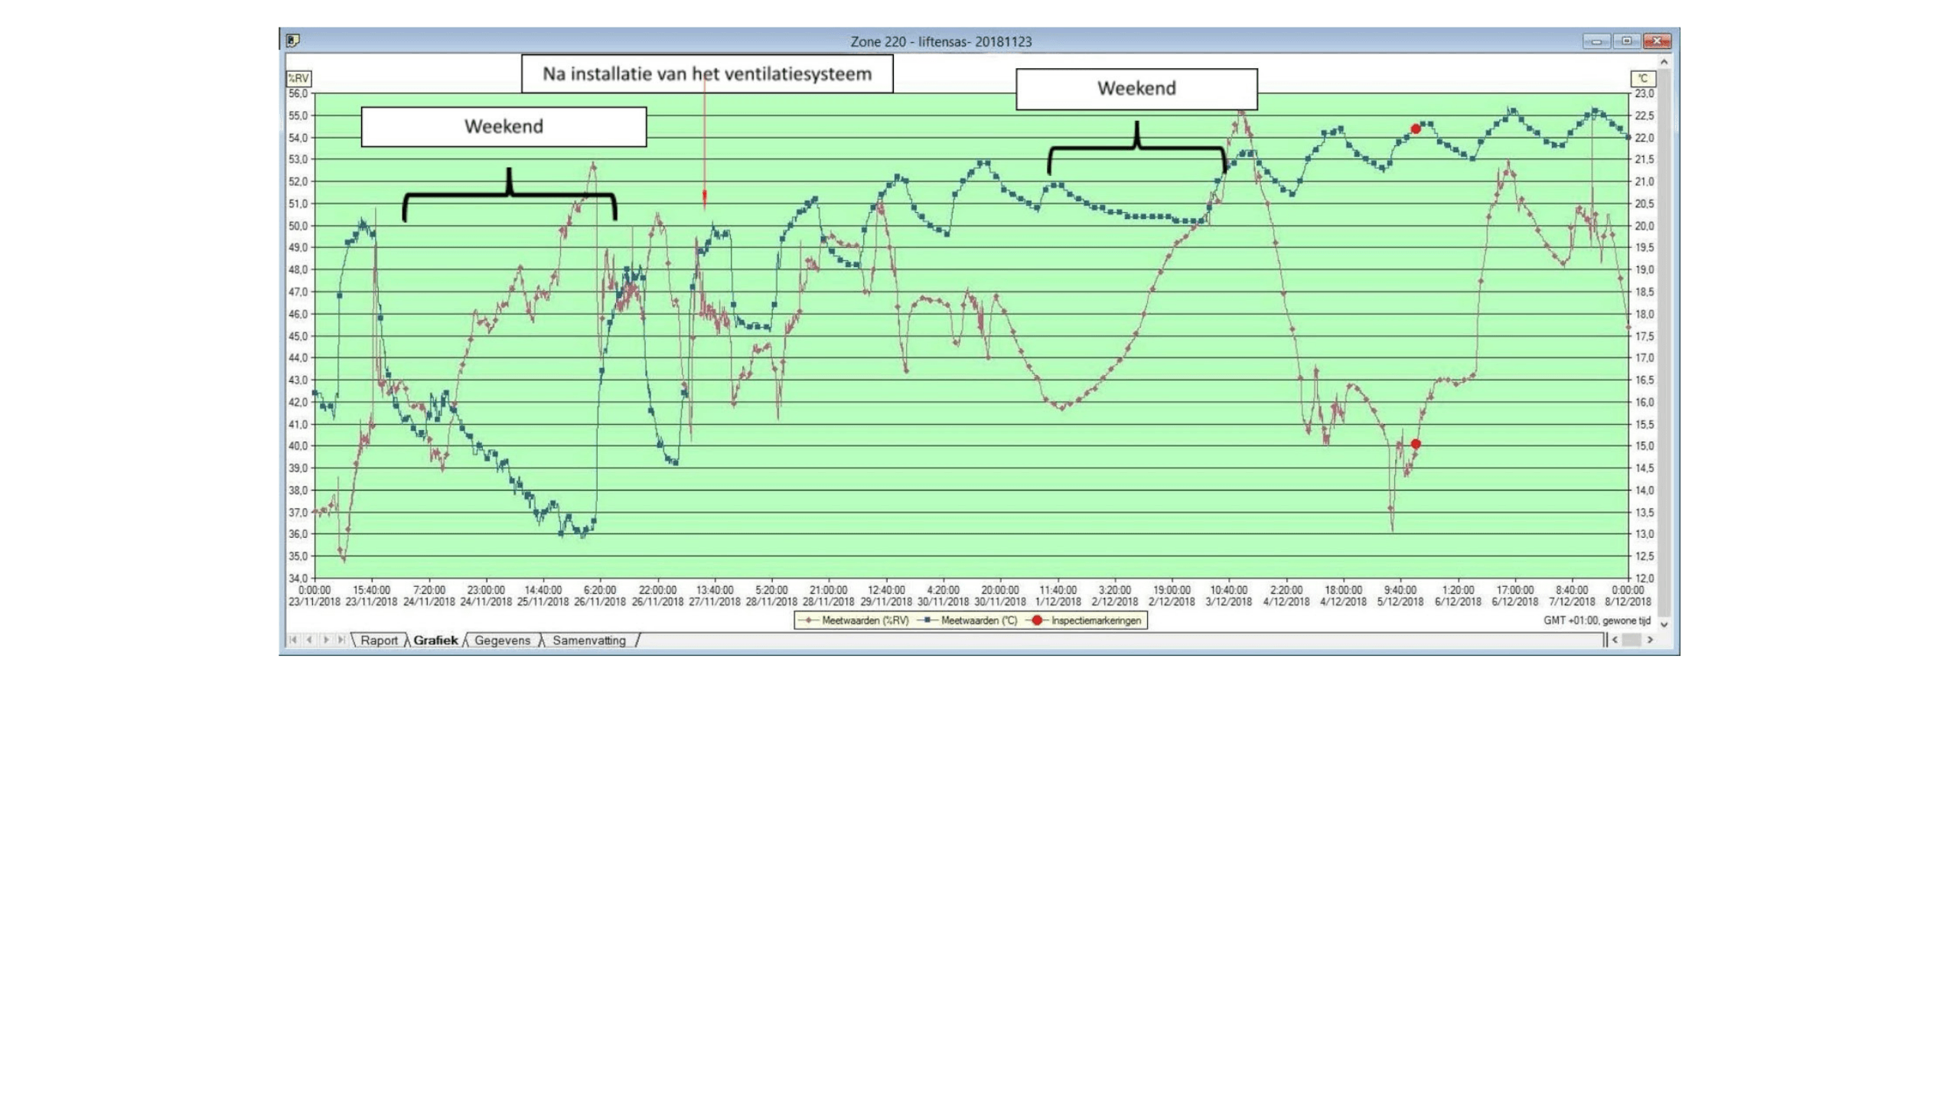1959x1102 pixels.
Task: Select the Grafiek tab
Action: [435, 641]
